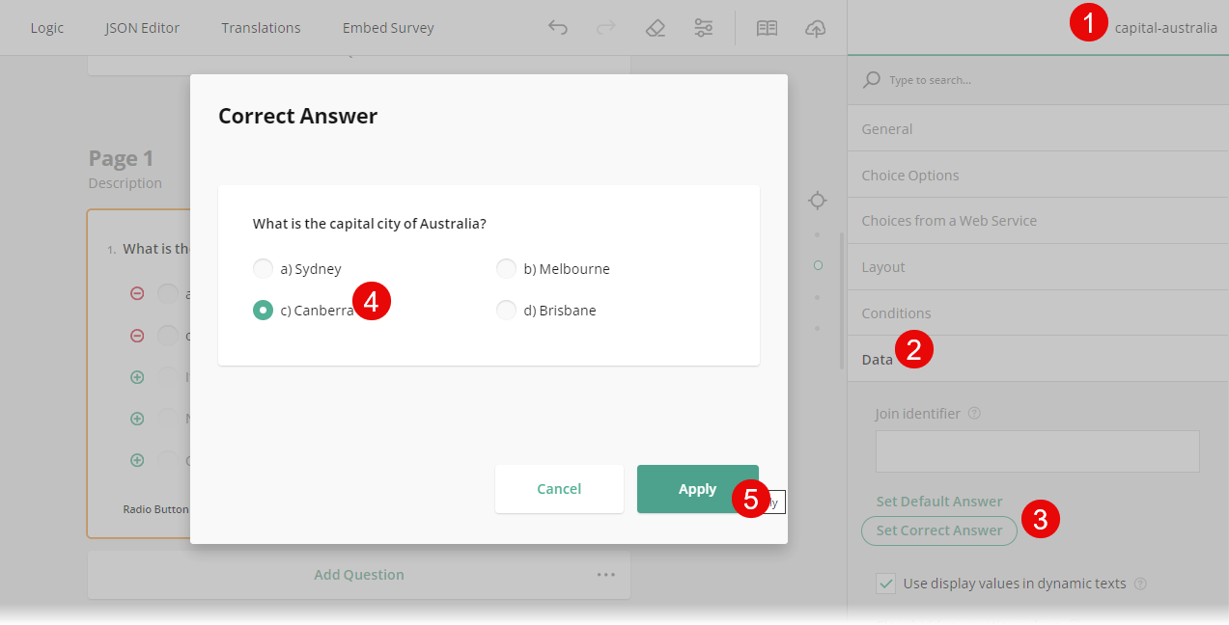The width and height of the screenshot is (1229, 625).
Task: Click a red minus icon to remove choice
Action: [x=136, y=293]
